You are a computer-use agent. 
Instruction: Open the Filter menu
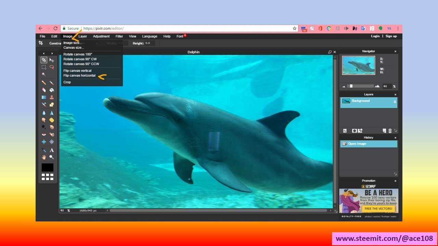pos(119,36)
